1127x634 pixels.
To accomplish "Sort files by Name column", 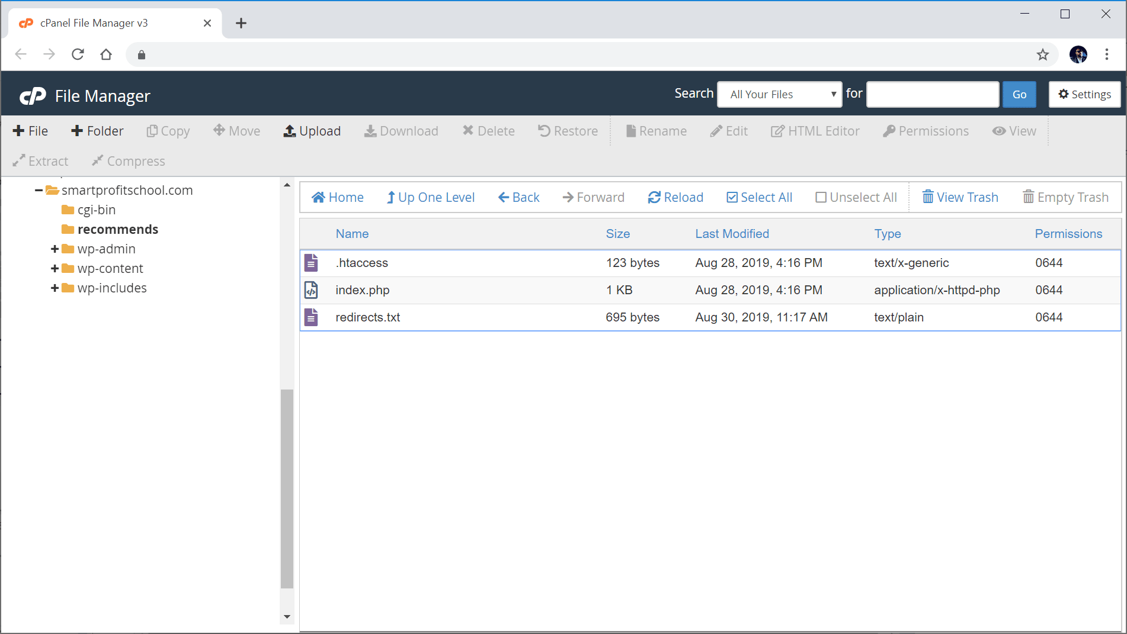I will [352, 234].
